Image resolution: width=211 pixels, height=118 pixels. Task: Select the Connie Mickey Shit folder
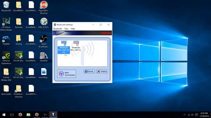pyautogui.click(x=6, y=74)
